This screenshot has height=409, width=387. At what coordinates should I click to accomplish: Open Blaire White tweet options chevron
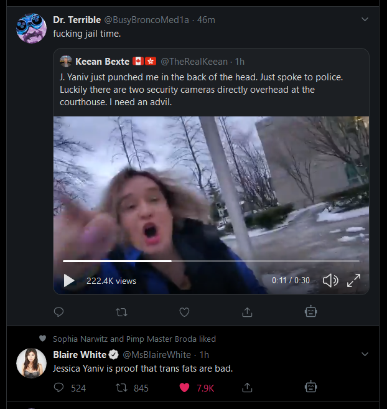coord(365,355)
